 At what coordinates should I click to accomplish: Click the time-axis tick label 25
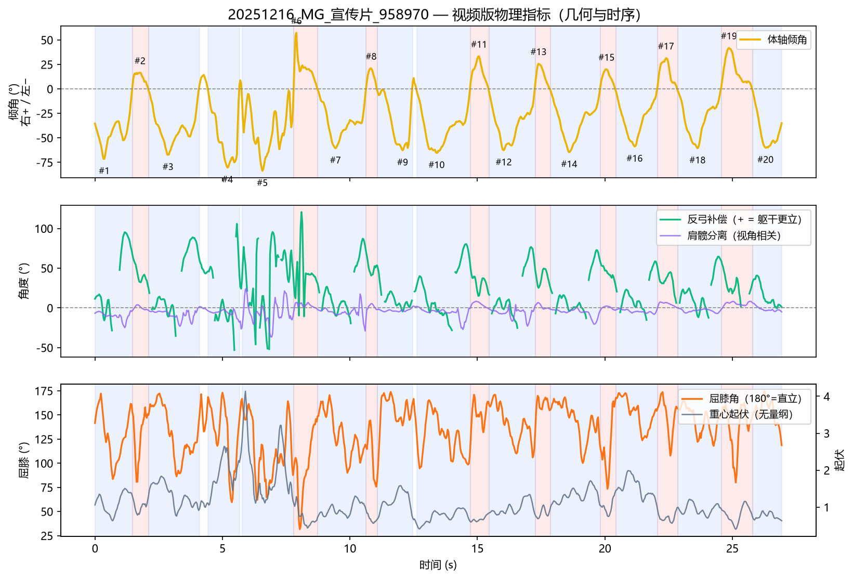(x=732, y=548)
